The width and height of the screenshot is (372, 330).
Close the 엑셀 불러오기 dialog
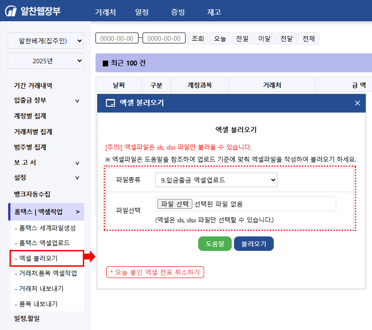(x=357, y=103)
